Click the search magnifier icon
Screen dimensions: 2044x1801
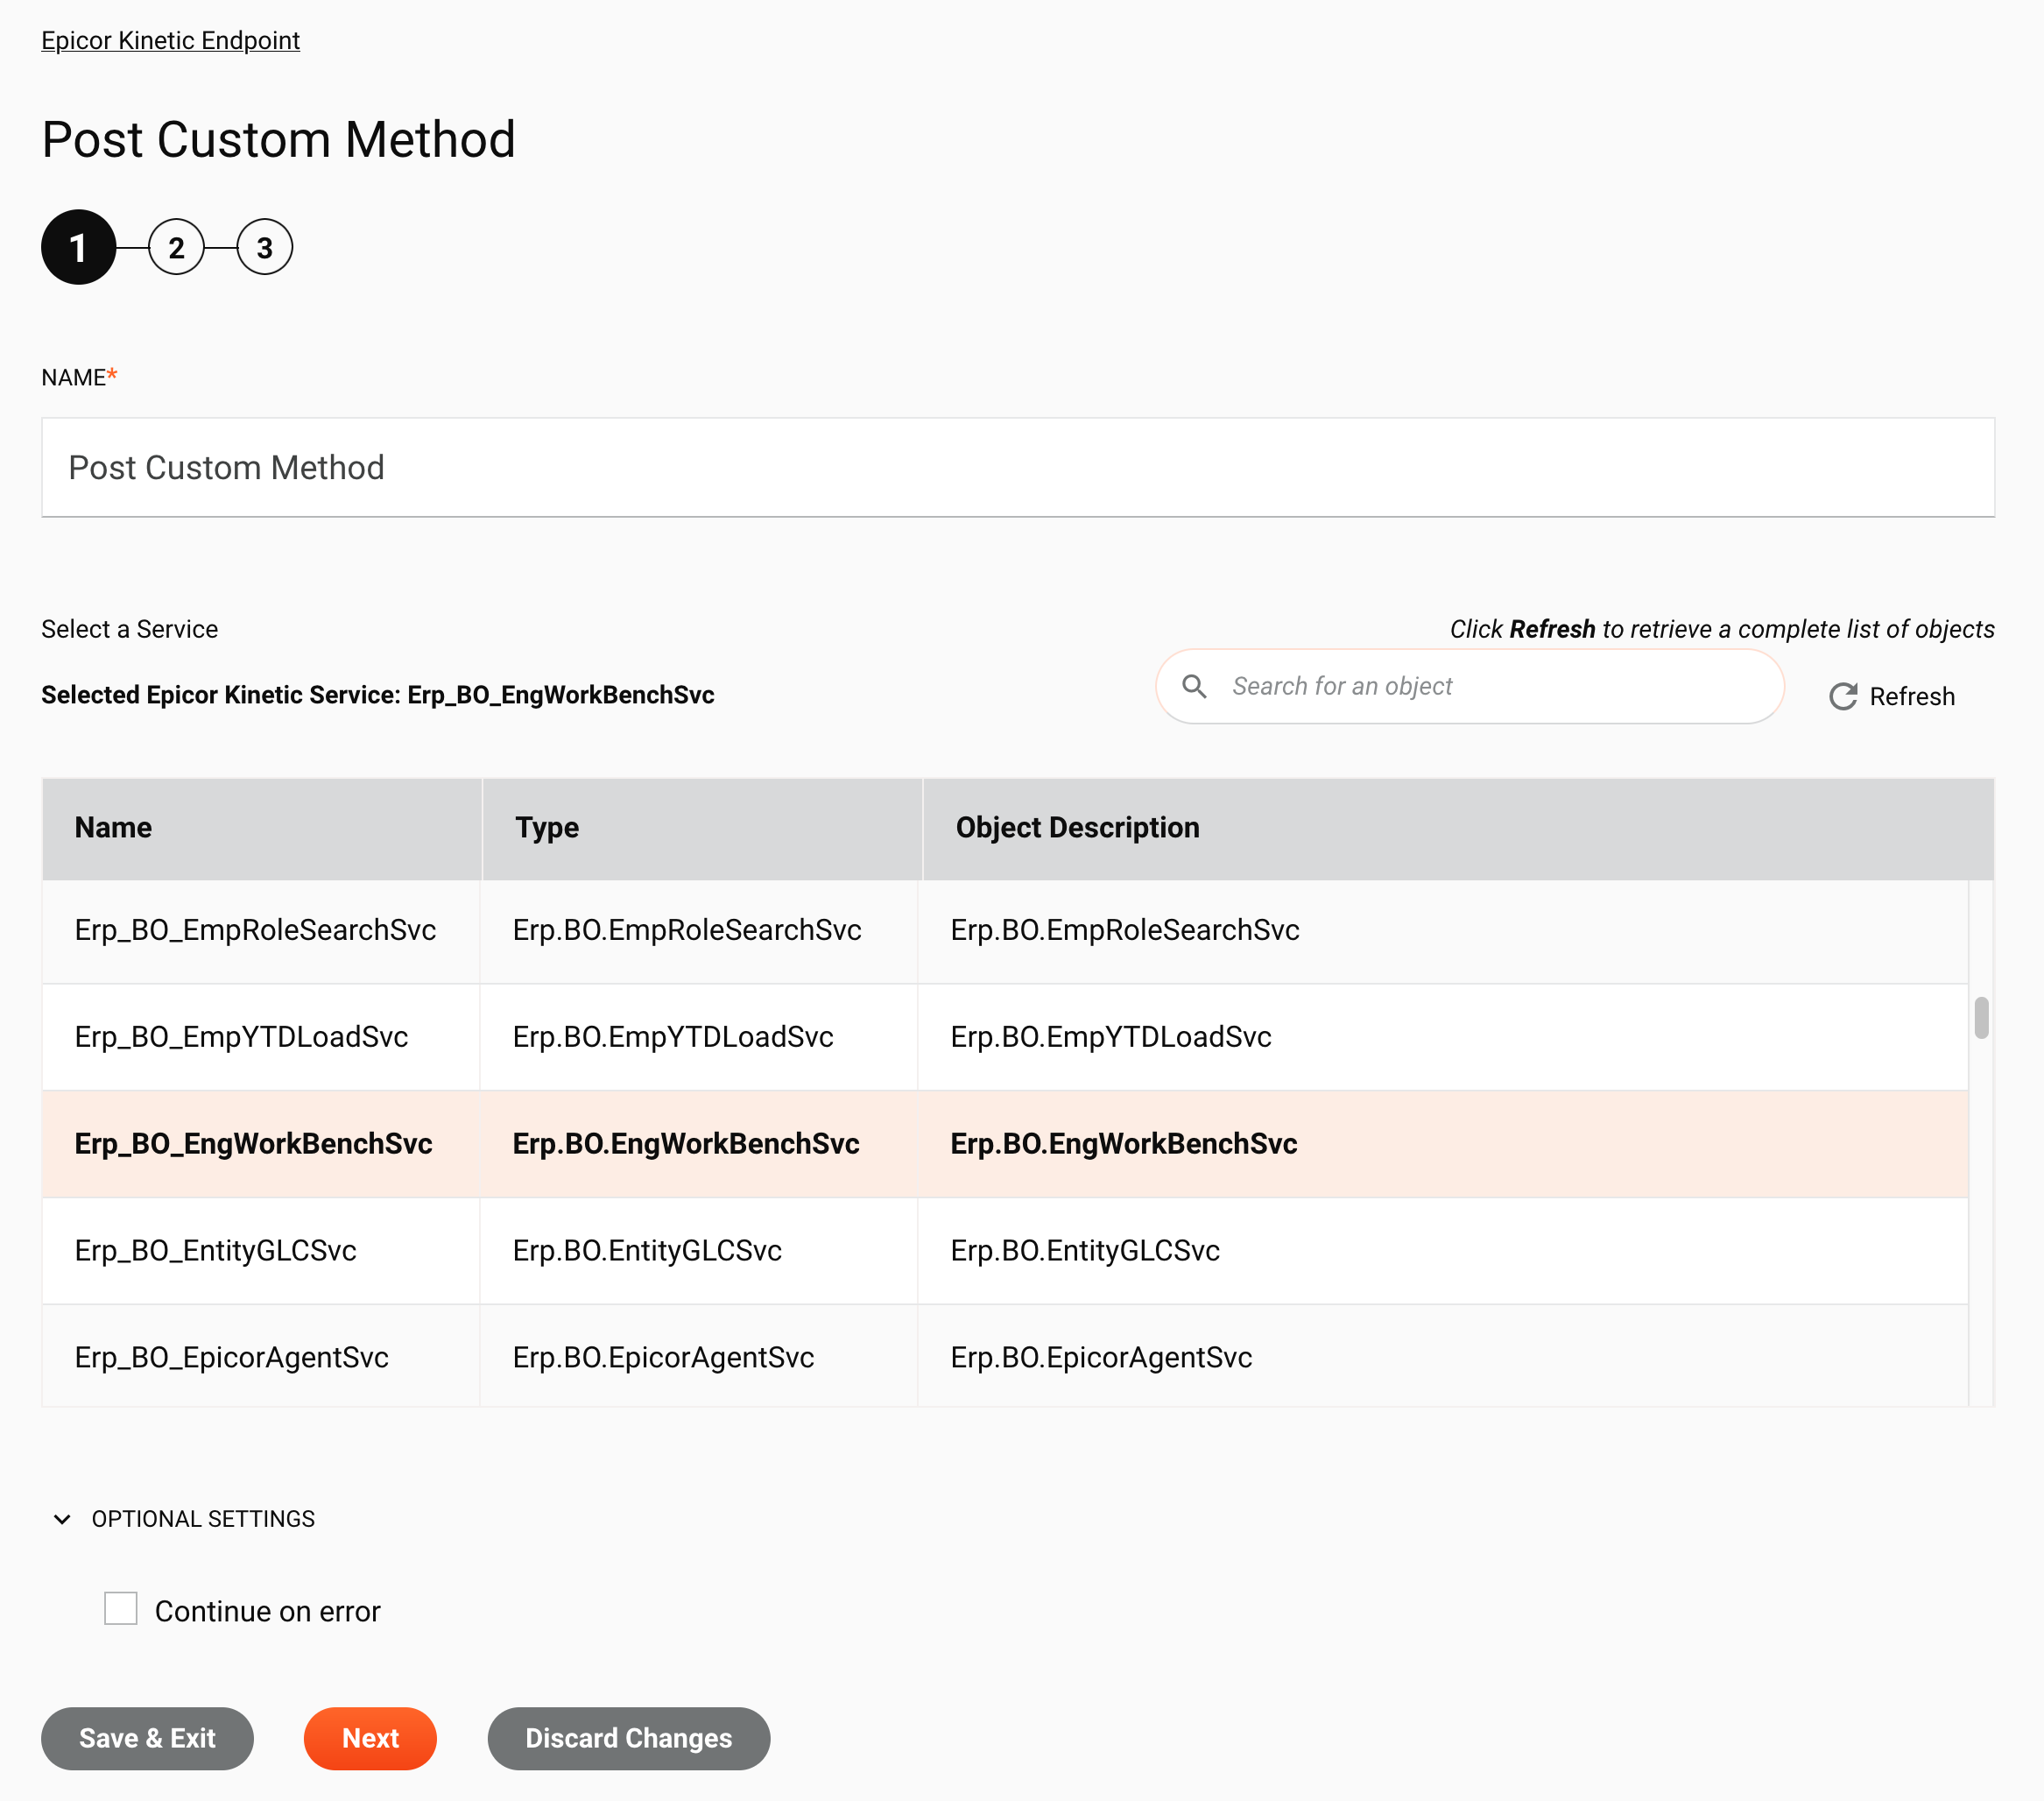click(x=1195, y=685)
